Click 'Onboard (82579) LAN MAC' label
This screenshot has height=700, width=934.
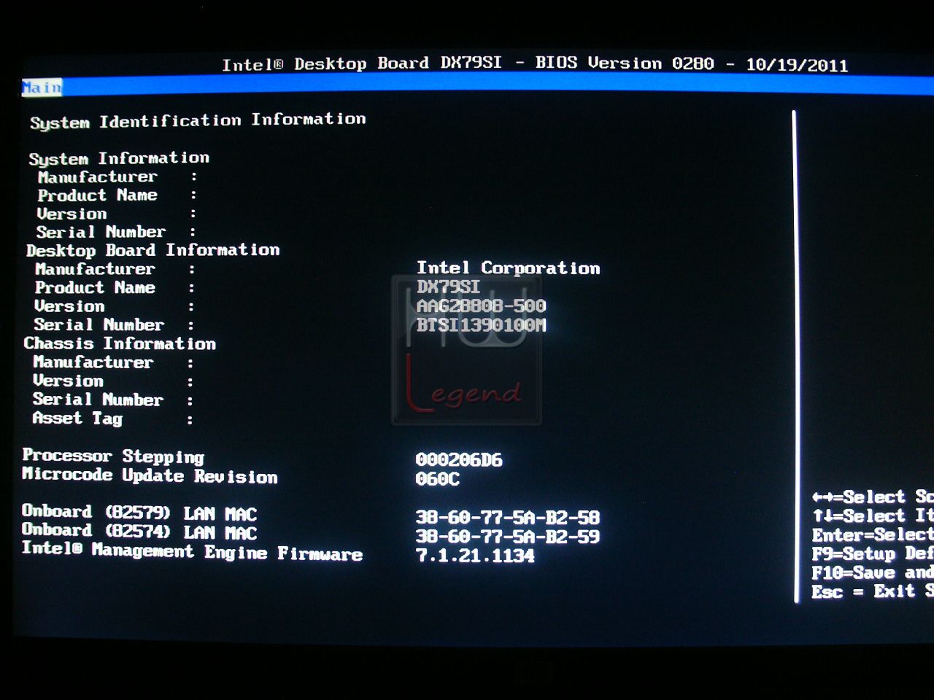point(139,513)
